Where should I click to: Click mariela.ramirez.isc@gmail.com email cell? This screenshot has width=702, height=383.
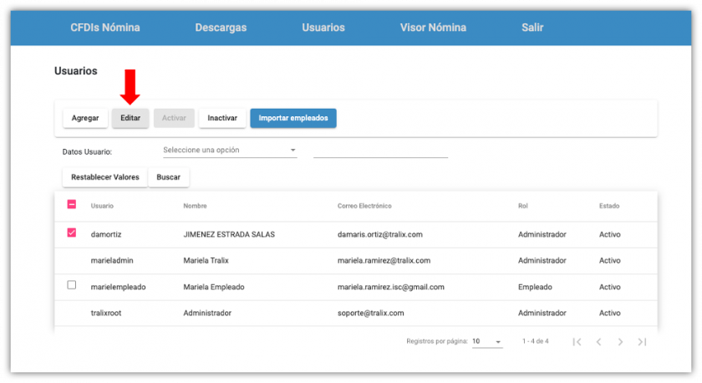coord(391,287)
